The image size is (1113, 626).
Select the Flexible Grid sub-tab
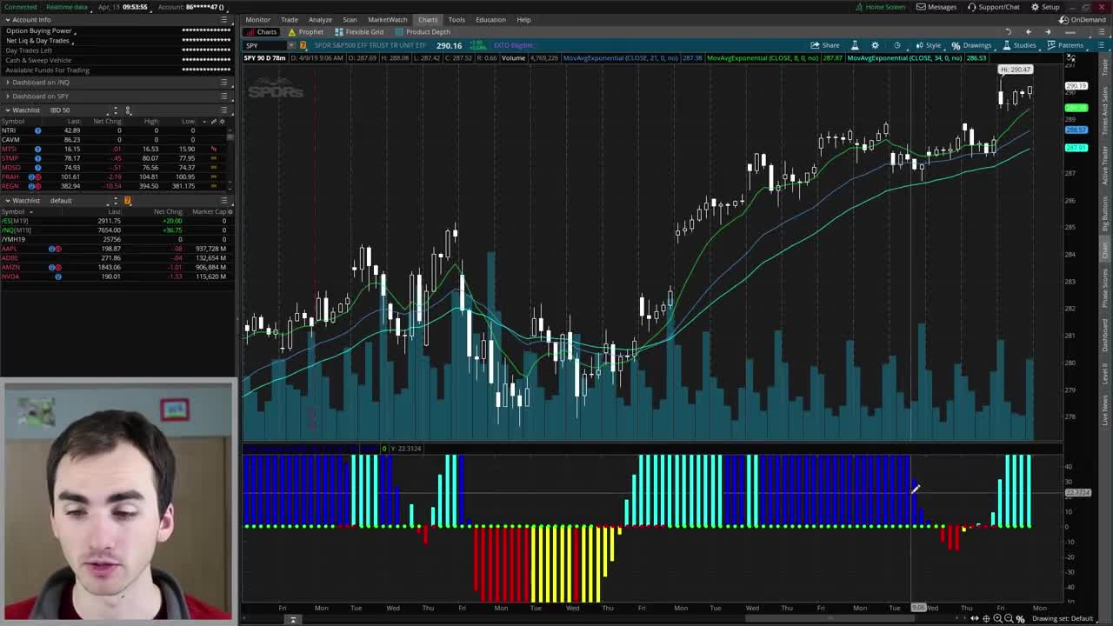359,32
